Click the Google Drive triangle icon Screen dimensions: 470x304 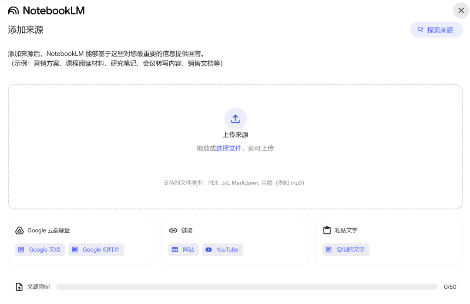(x=20, y=231)
